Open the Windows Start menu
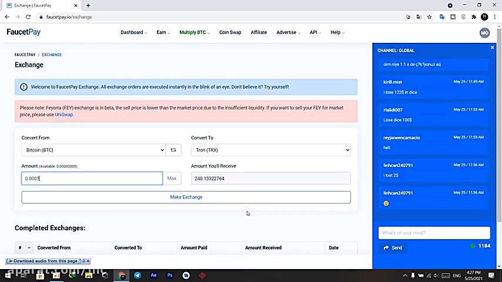 coord(8,276)
